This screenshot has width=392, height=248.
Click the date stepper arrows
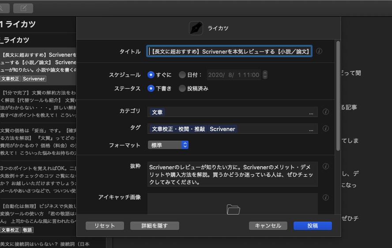[x=265, y=75]
